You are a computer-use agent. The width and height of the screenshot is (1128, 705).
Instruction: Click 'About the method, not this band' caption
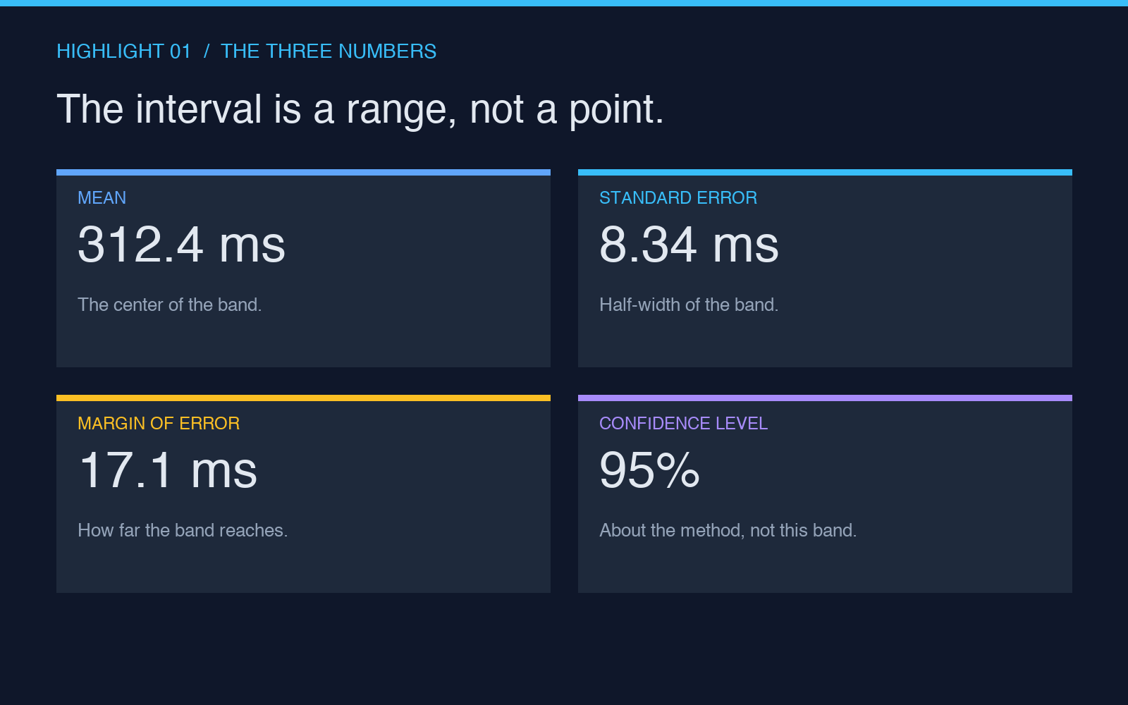pos(728,530)
